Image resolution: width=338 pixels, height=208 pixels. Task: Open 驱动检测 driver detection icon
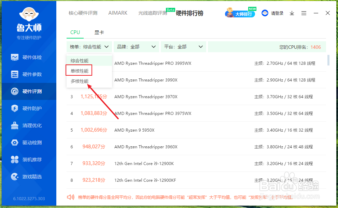[15, 143]
